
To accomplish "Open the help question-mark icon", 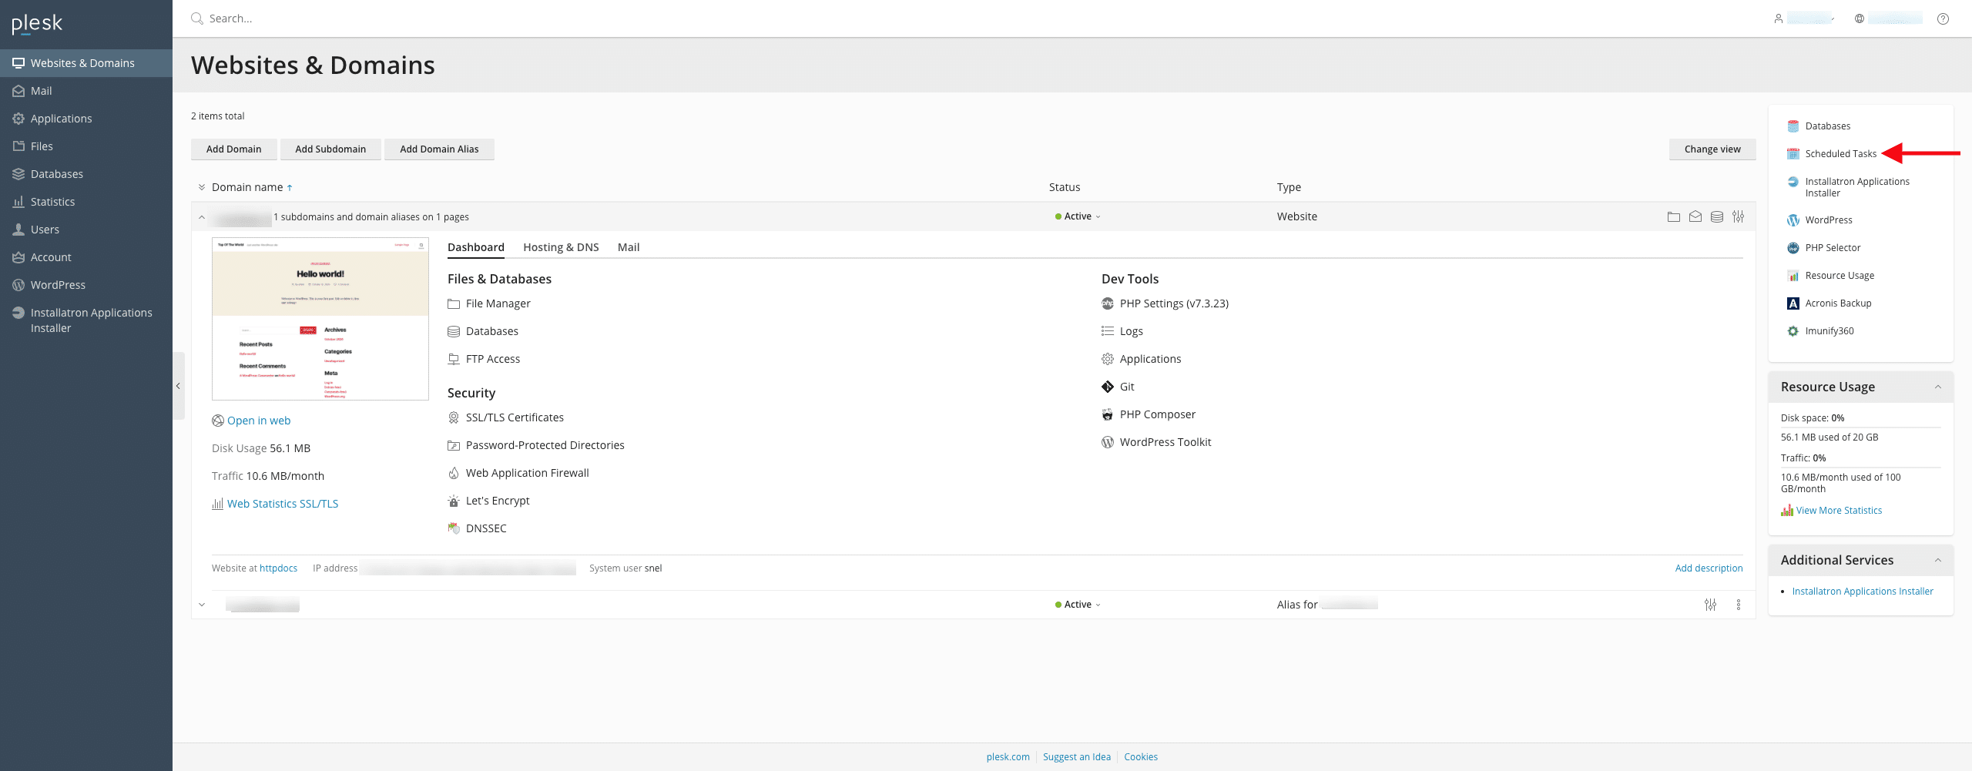I will coord(1943,18).
